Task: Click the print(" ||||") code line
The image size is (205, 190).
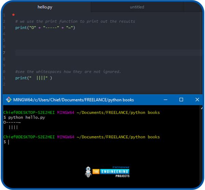Action: (x=33, y=78)
